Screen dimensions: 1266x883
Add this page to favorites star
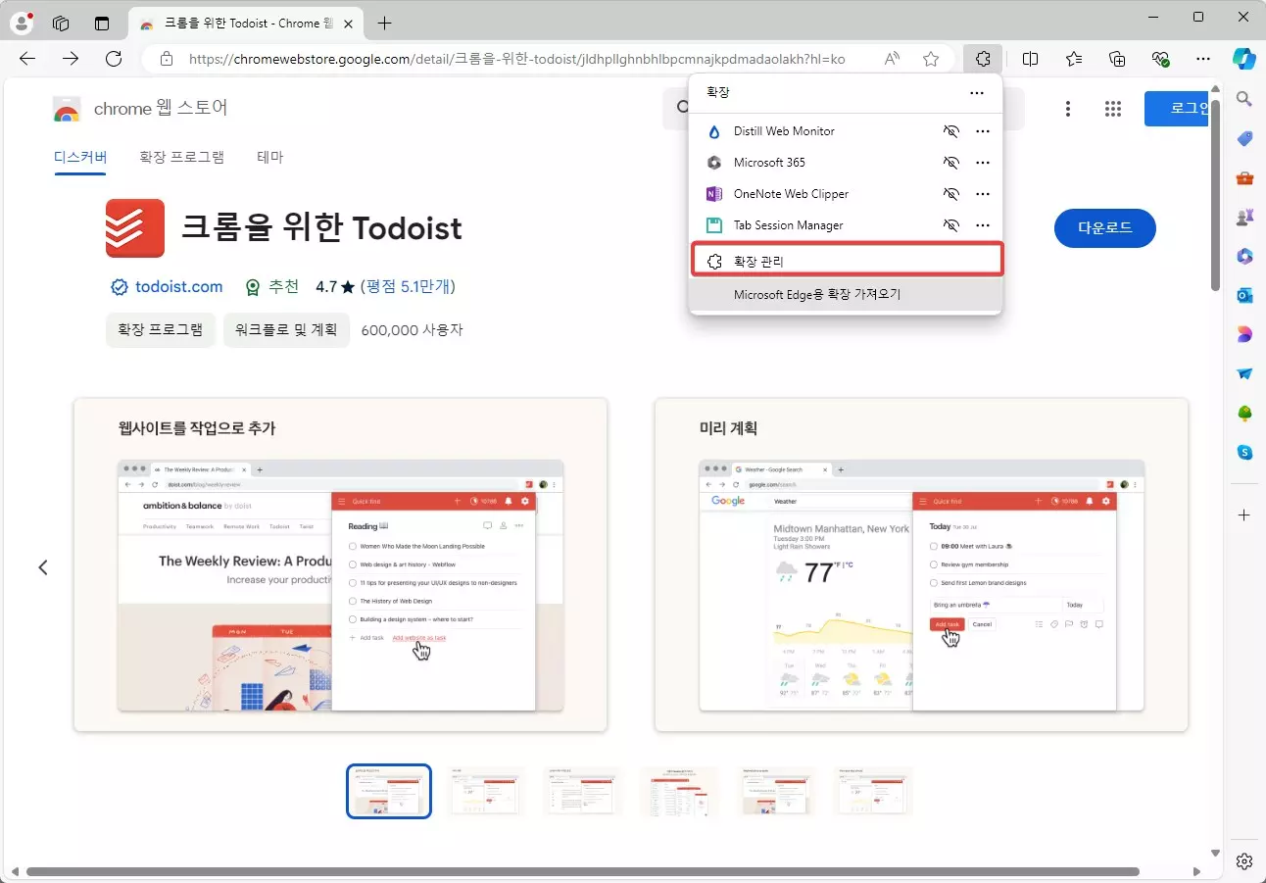[x=931, y=59]
